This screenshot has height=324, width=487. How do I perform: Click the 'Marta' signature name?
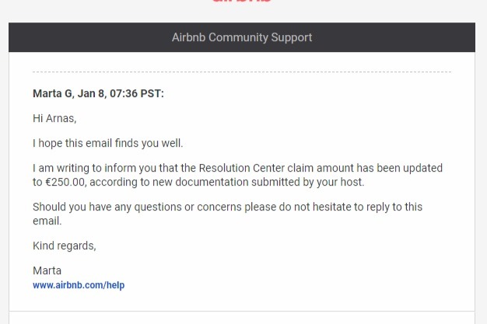(47, 270)
